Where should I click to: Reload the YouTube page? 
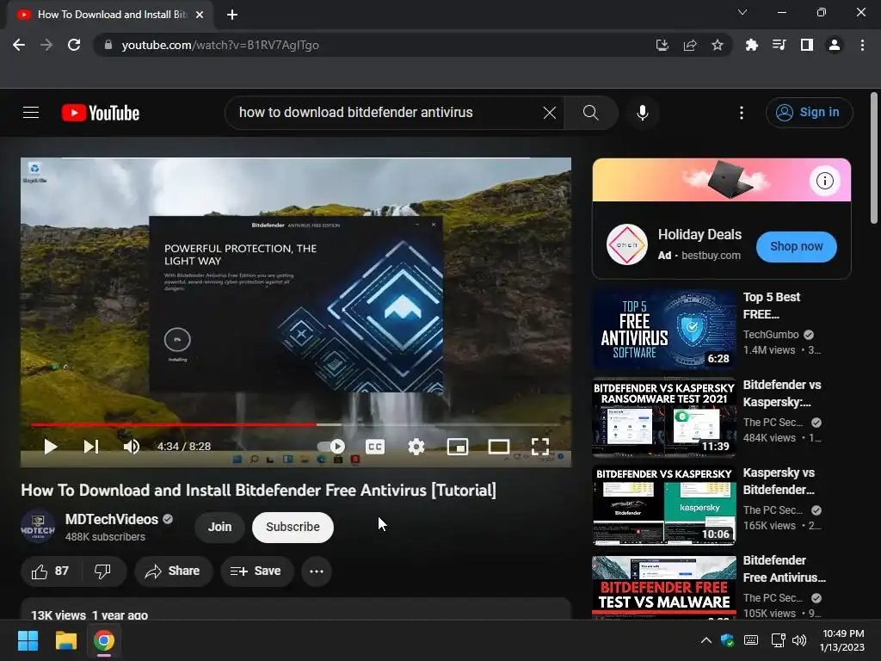[x=74, y=45]
